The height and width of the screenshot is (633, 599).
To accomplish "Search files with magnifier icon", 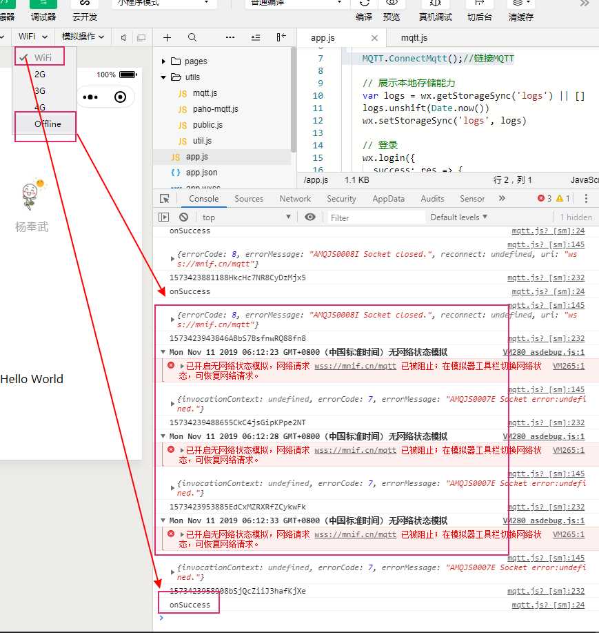I will [x=192, y=37].
